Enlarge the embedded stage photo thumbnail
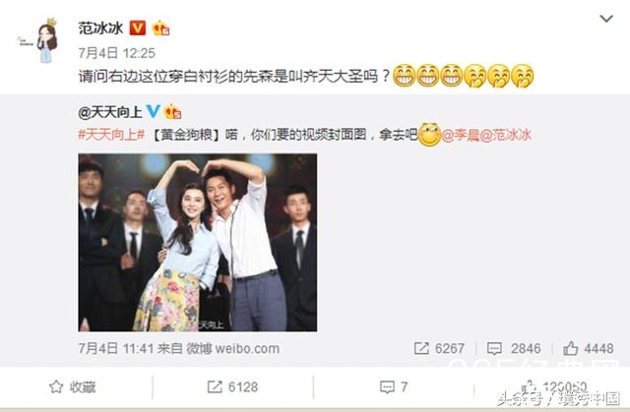The height and width of the screenshot is (412, 630). point(197,242)
